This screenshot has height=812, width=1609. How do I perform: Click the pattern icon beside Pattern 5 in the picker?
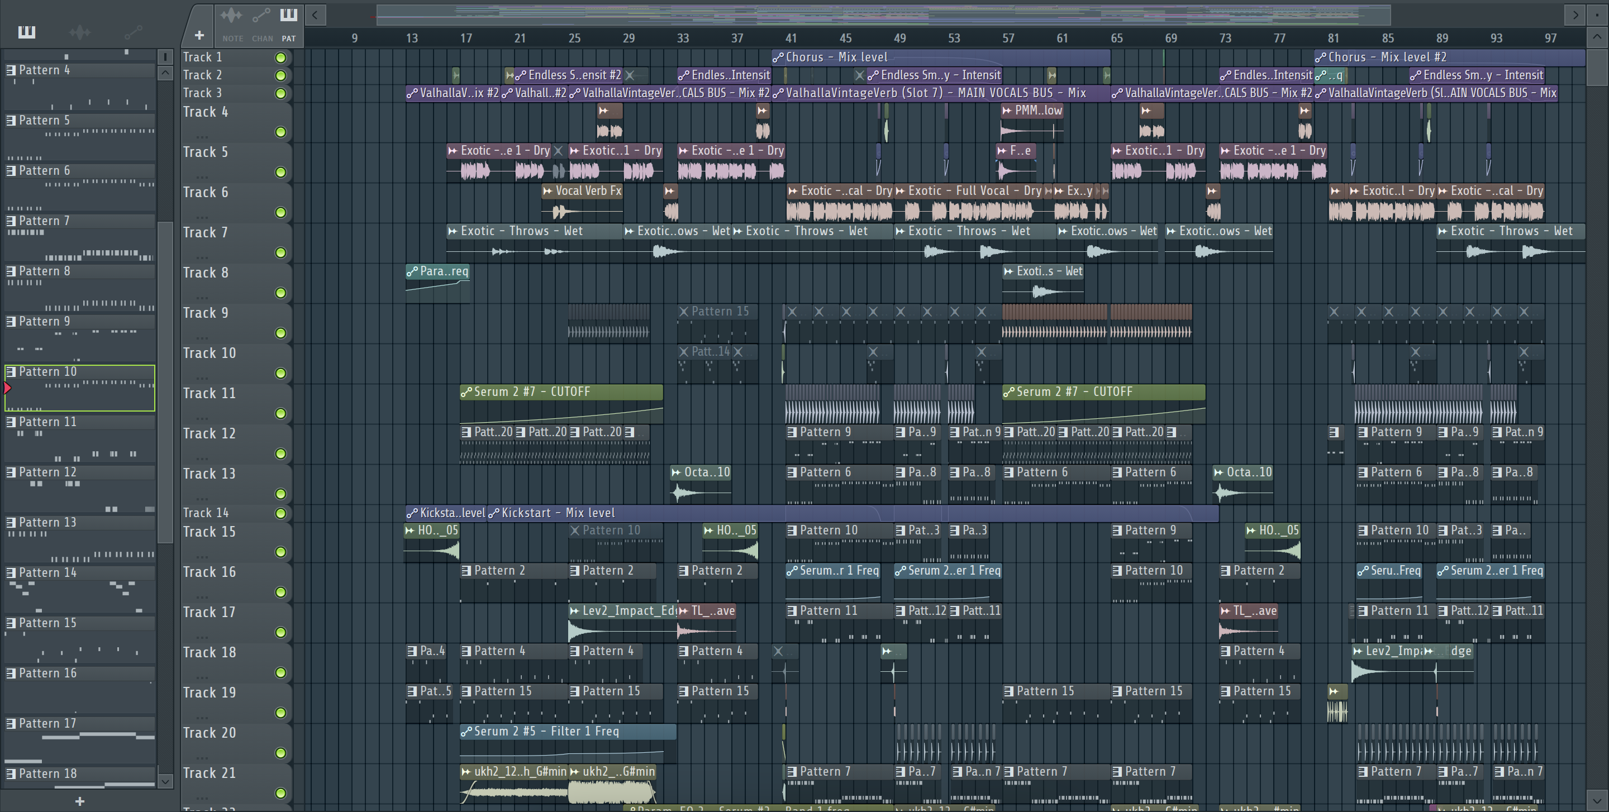tap(11, 121)
